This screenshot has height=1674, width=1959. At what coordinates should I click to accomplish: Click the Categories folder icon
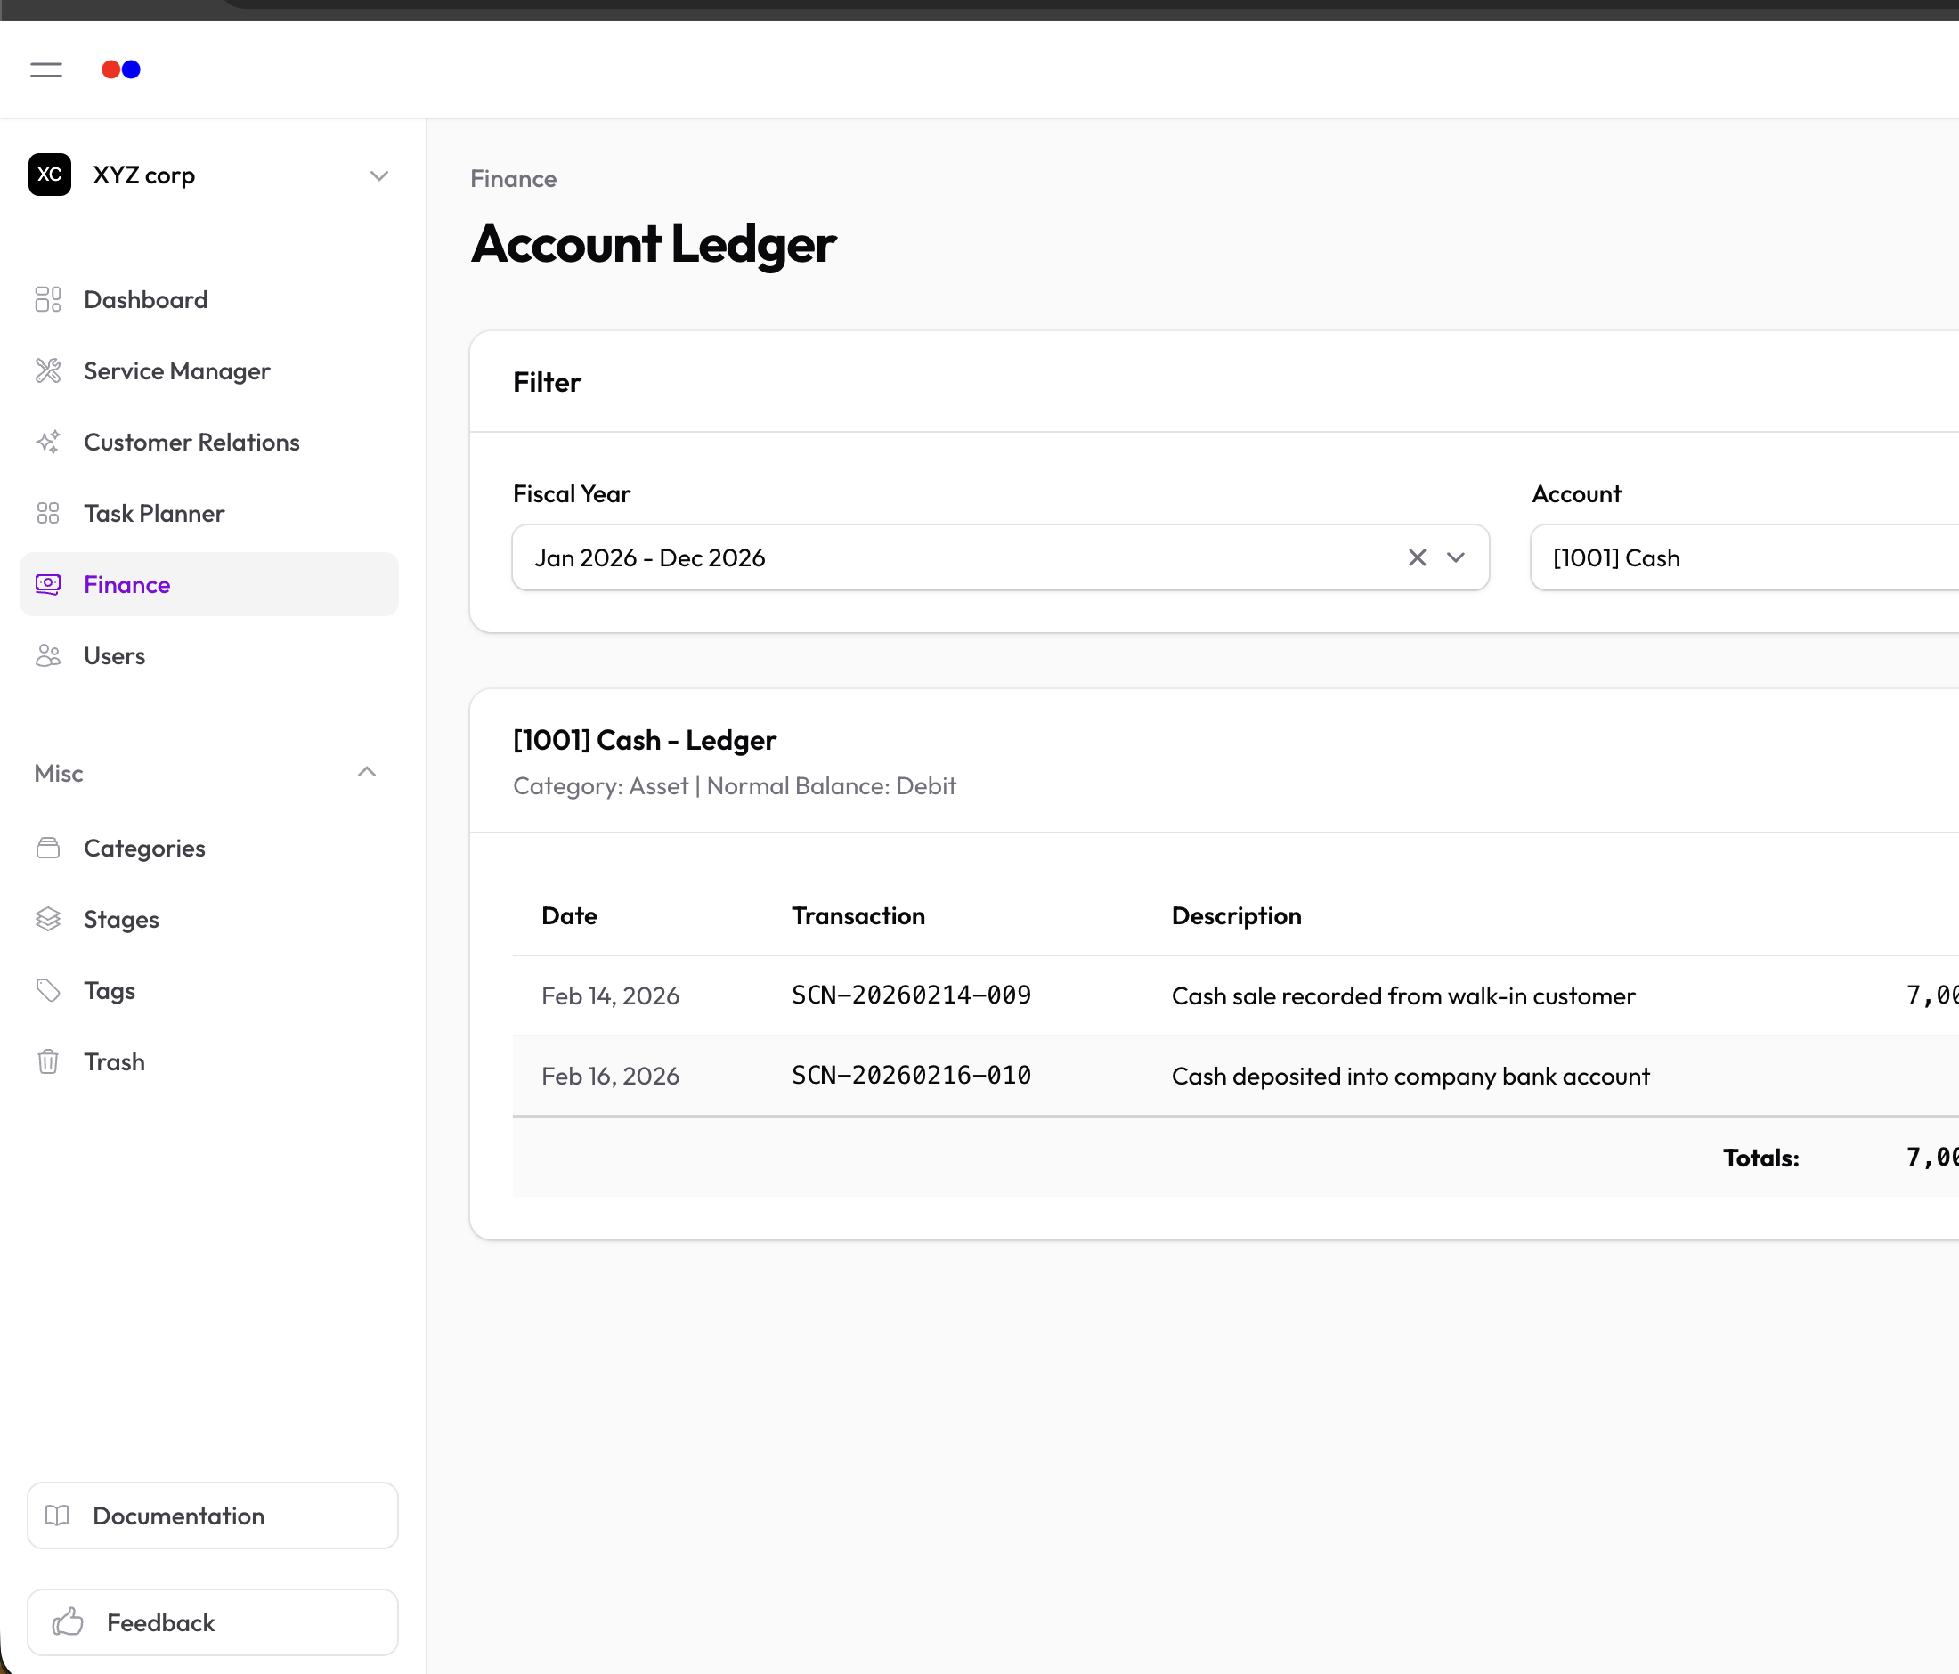pyautogui.click(x=48, y=848)
